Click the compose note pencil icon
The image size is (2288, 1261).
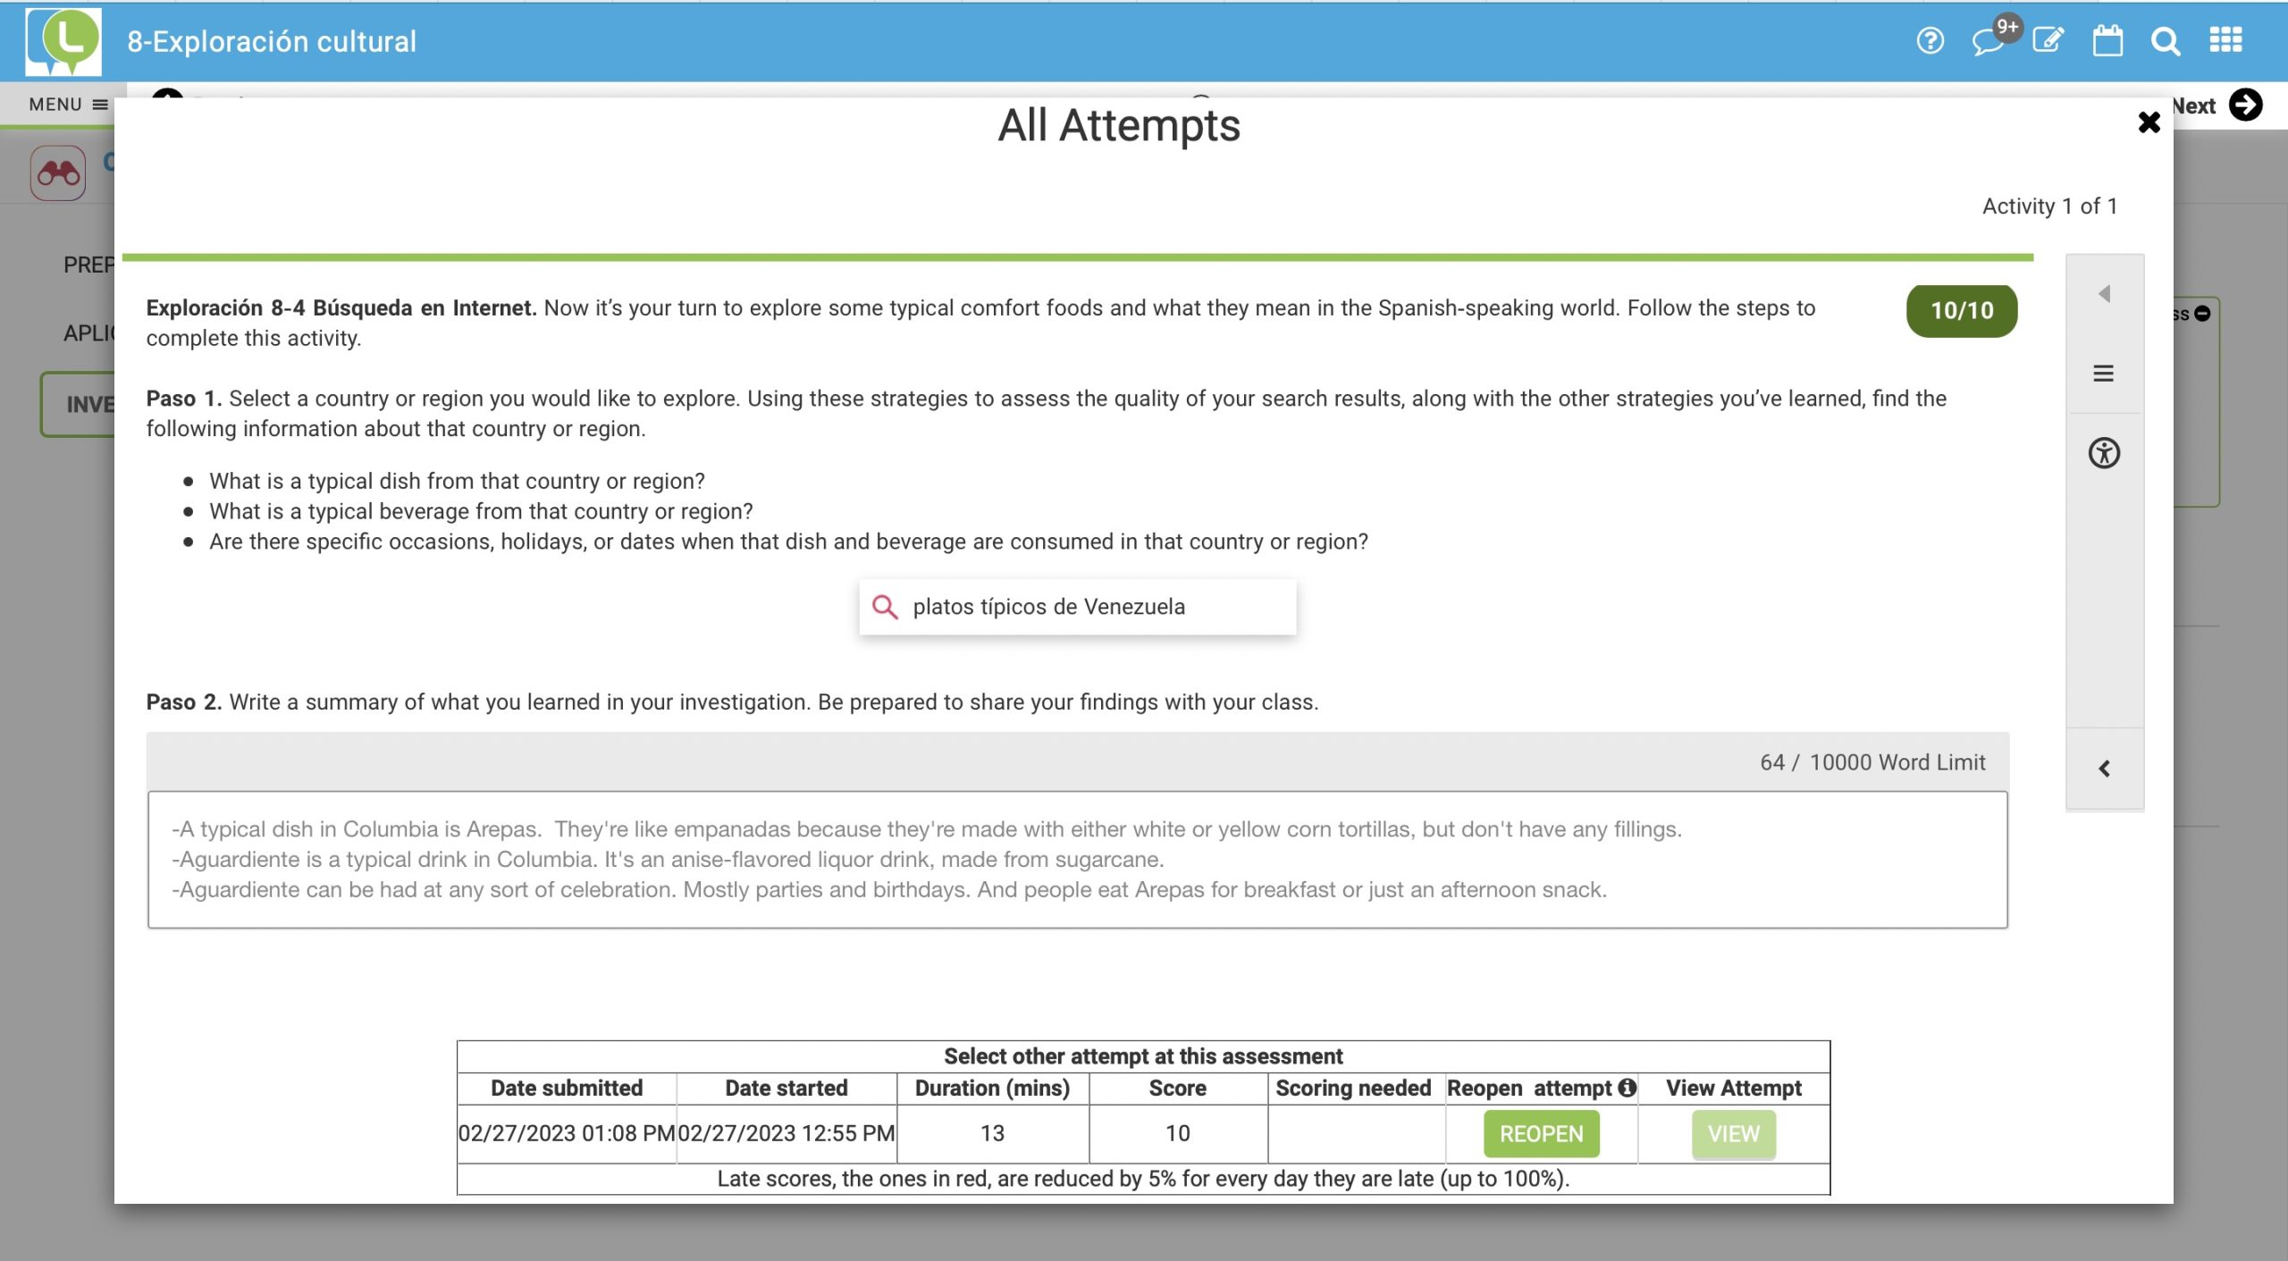pyautogui.click(x=2048, y=40)
